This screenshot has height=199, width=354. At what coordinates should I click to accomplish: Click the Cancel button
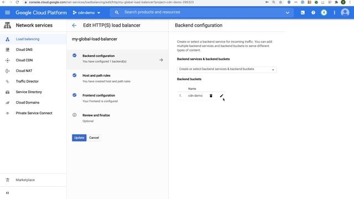pyautogui.click(x=94, y=138)
